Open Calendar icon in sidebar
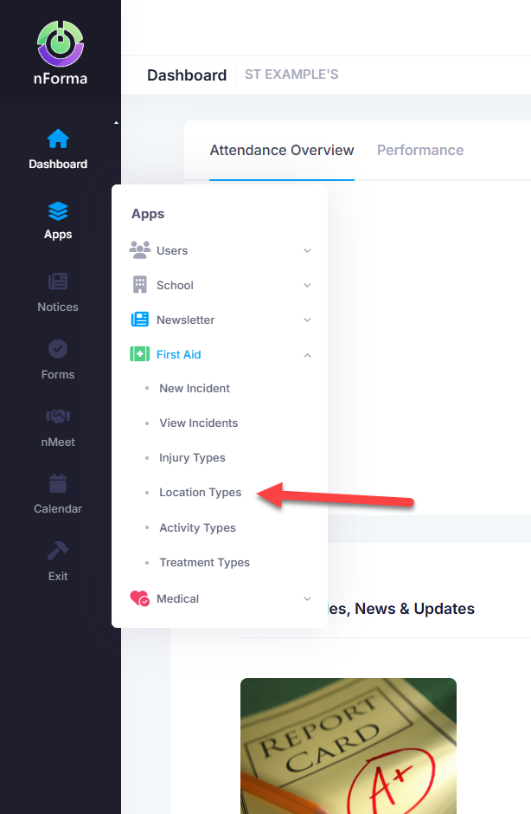Viewport: 531px width, 814px height. 58,483
